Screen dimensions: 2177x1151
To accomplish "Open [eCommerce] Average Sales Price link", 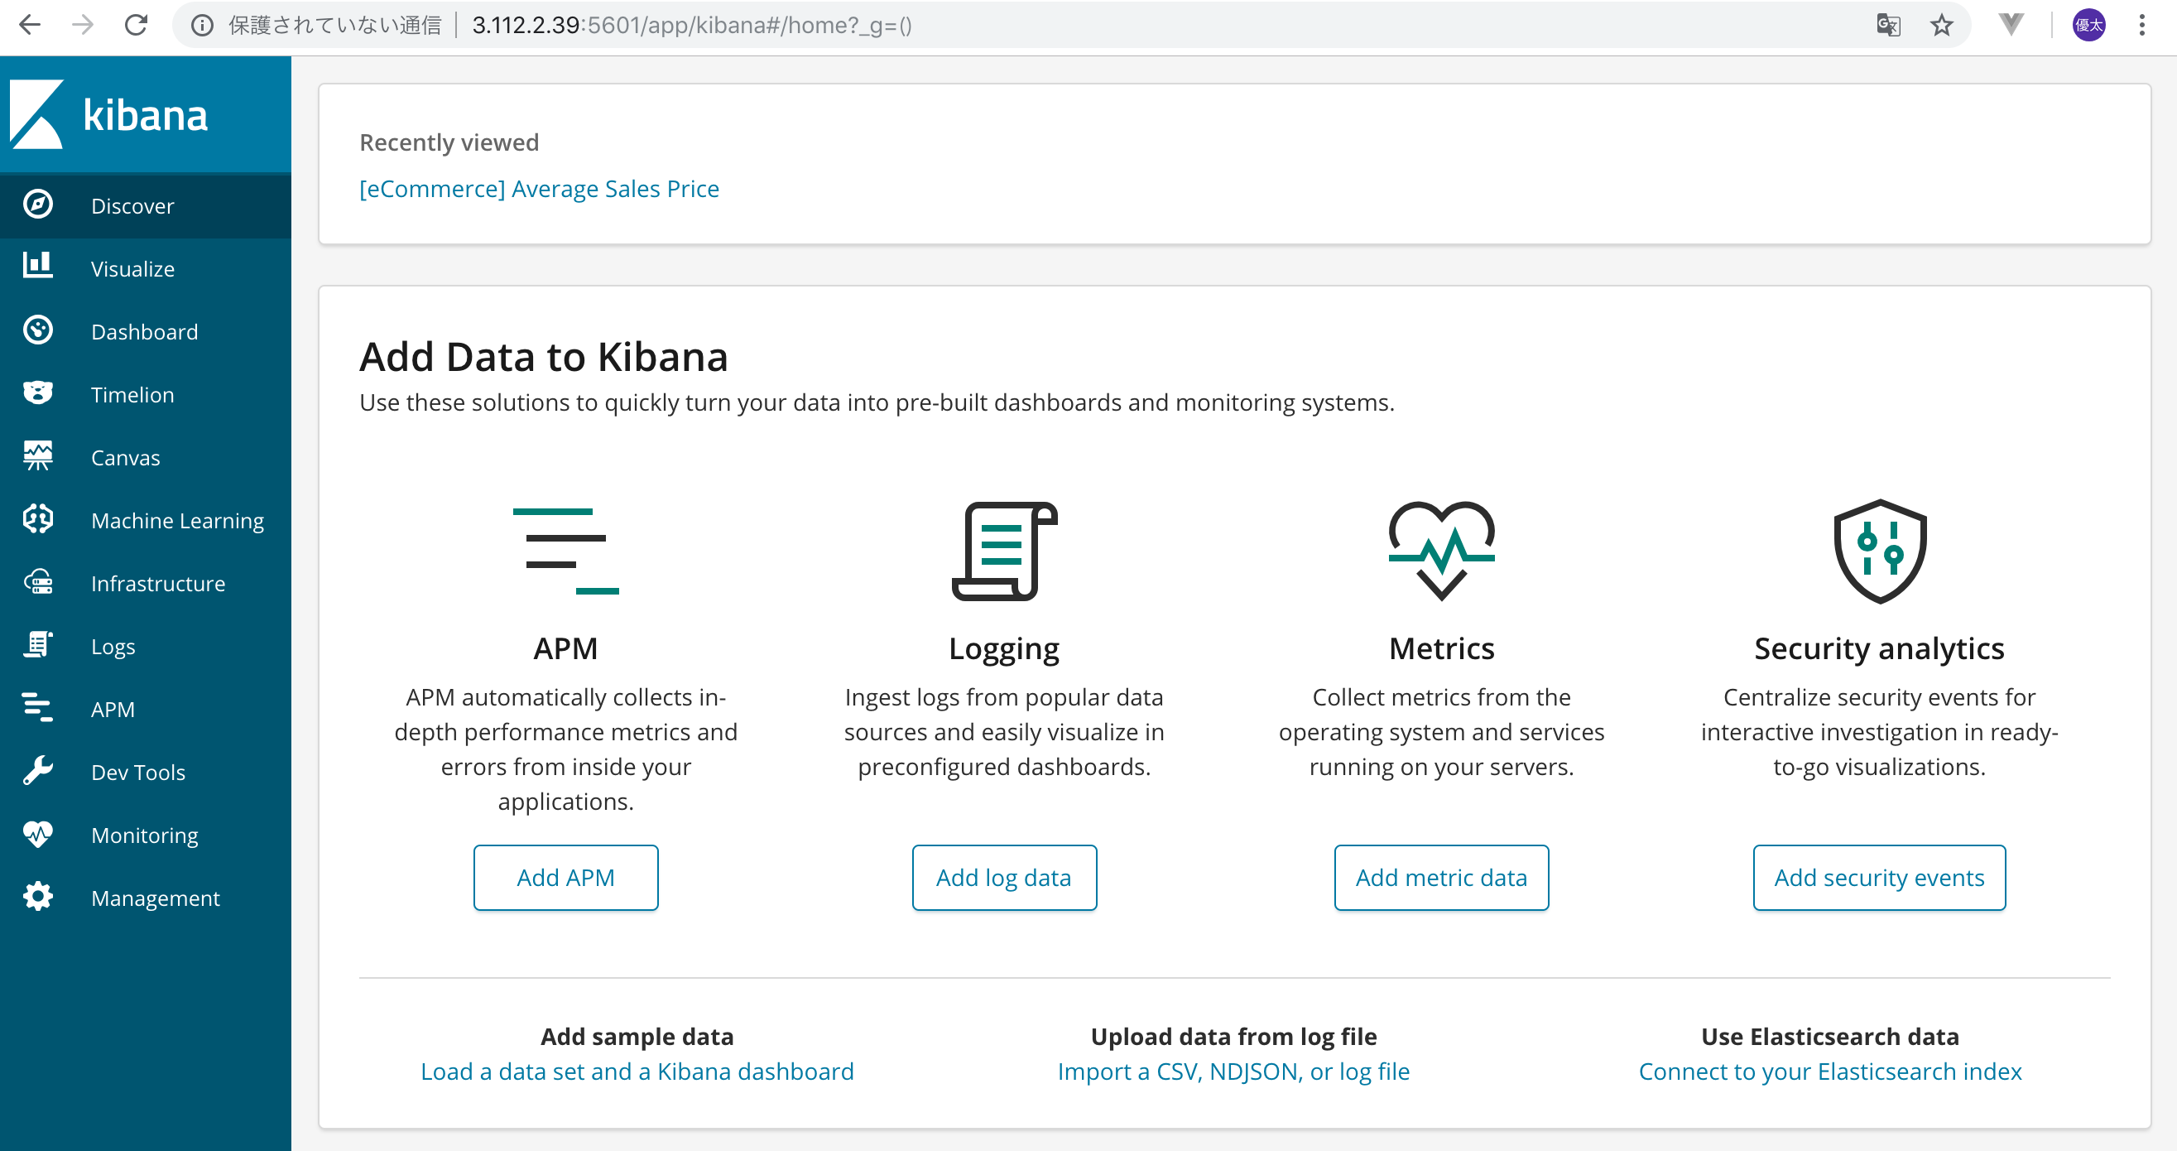I will click(539, 188).
